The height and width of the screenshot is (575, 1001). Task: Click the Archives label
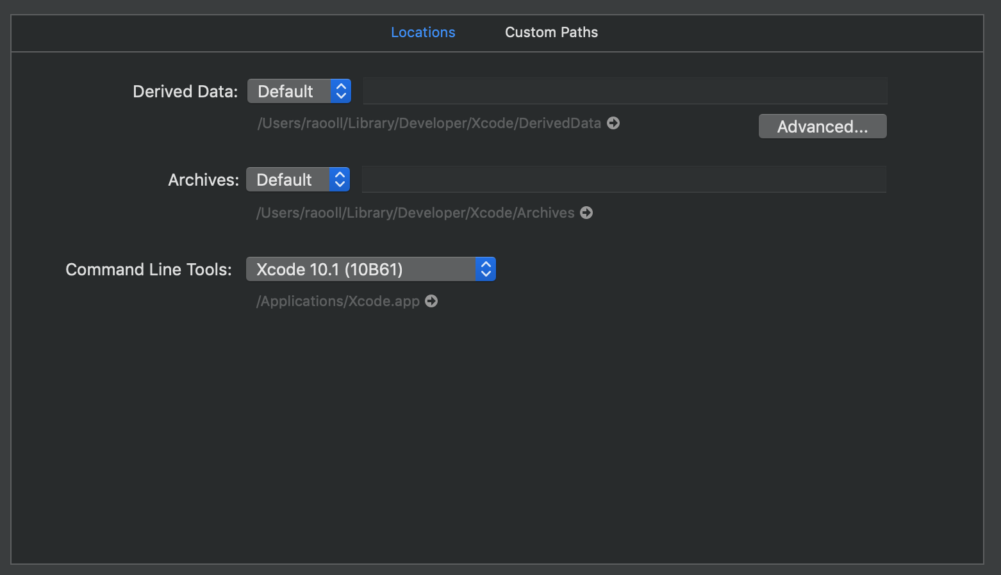pyautogui.click(x=203, y=180)
